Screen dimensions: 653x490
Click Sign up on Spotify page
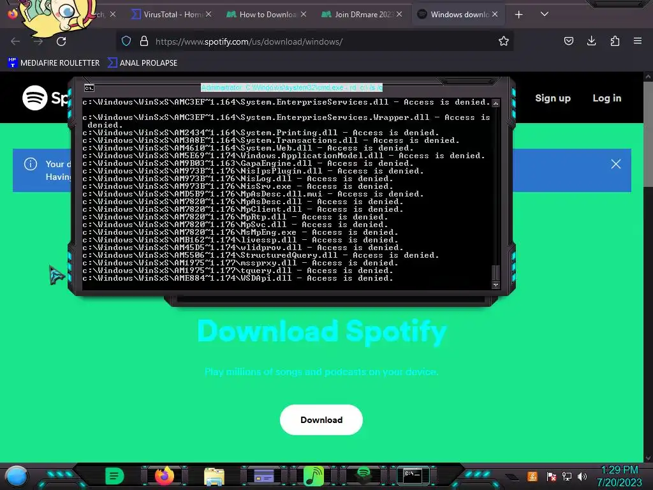(553, 98)
